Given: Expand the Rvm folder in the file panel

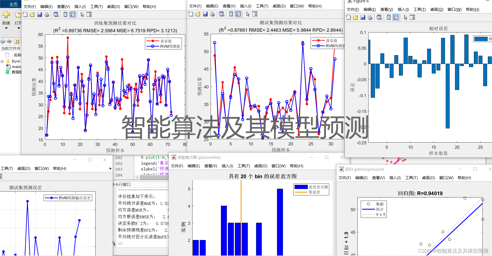Looking at the screenshot, I should tap(2, 61).
